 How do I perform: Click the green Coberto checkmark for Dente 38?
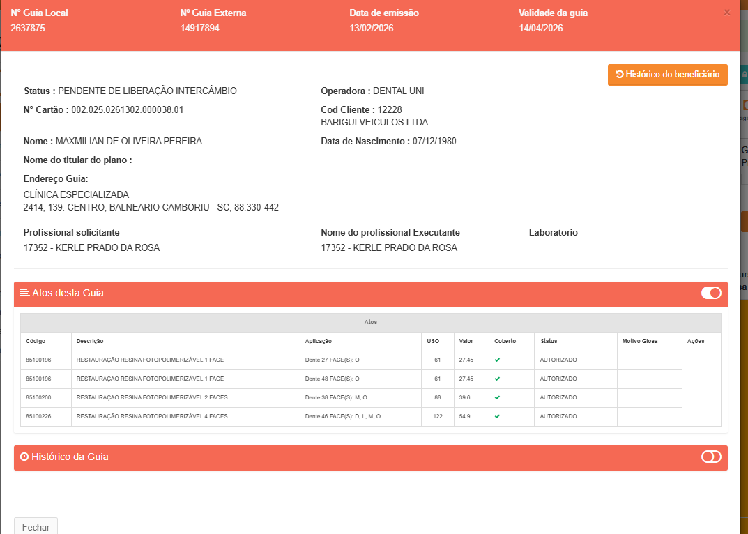(x=497, y=397)
